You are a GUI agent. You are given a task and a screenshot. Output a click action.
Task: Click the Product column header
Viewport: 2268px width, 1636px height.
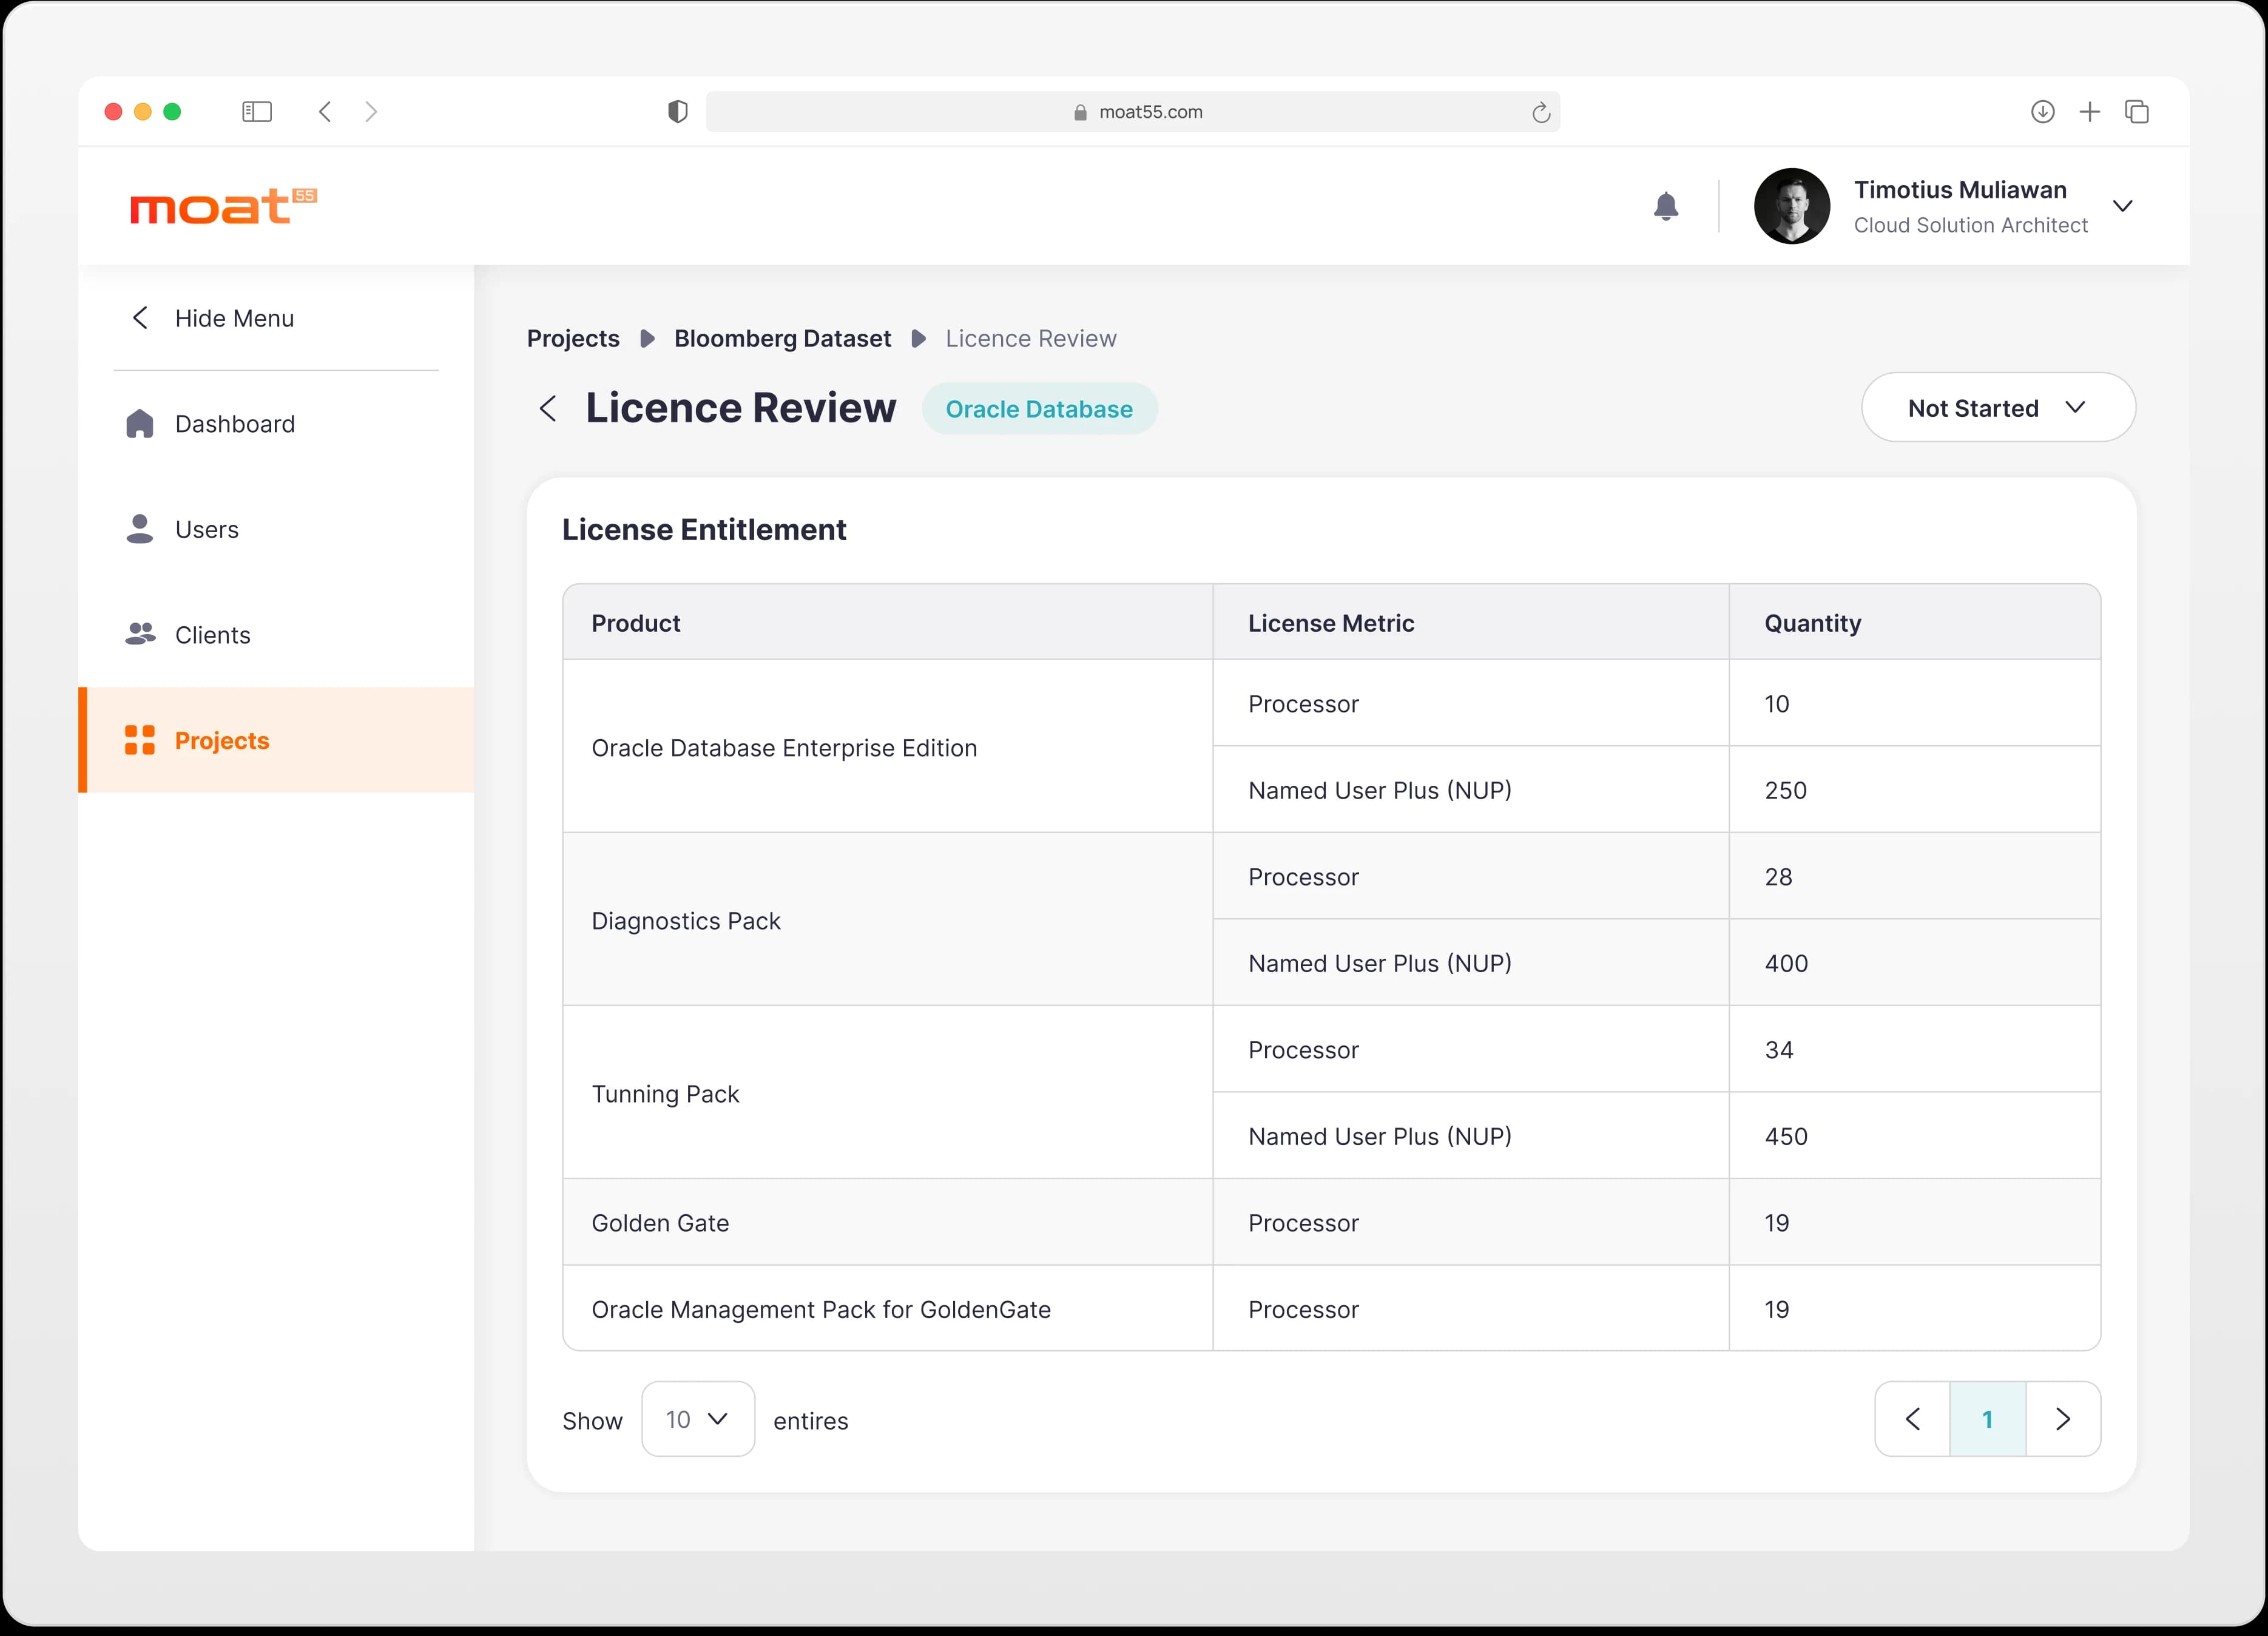(888, 623)
